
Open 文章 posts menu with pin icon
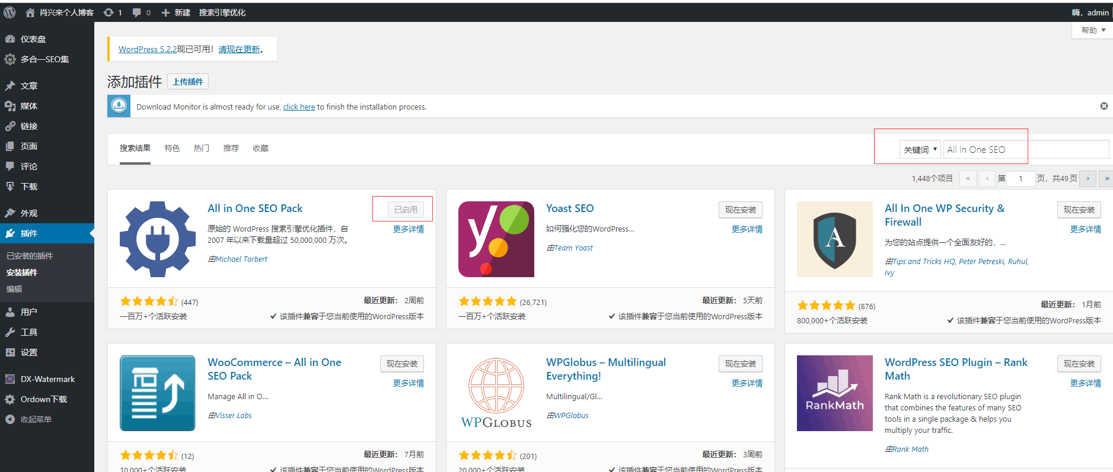47,86
